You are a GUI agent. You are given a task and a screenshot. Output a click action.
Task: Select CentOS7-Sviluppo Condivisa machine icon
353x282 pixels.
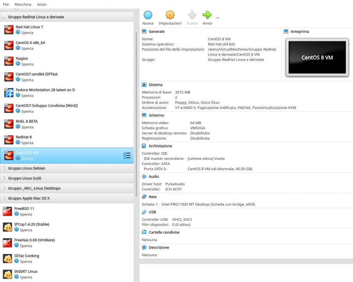tap(9, 109)
